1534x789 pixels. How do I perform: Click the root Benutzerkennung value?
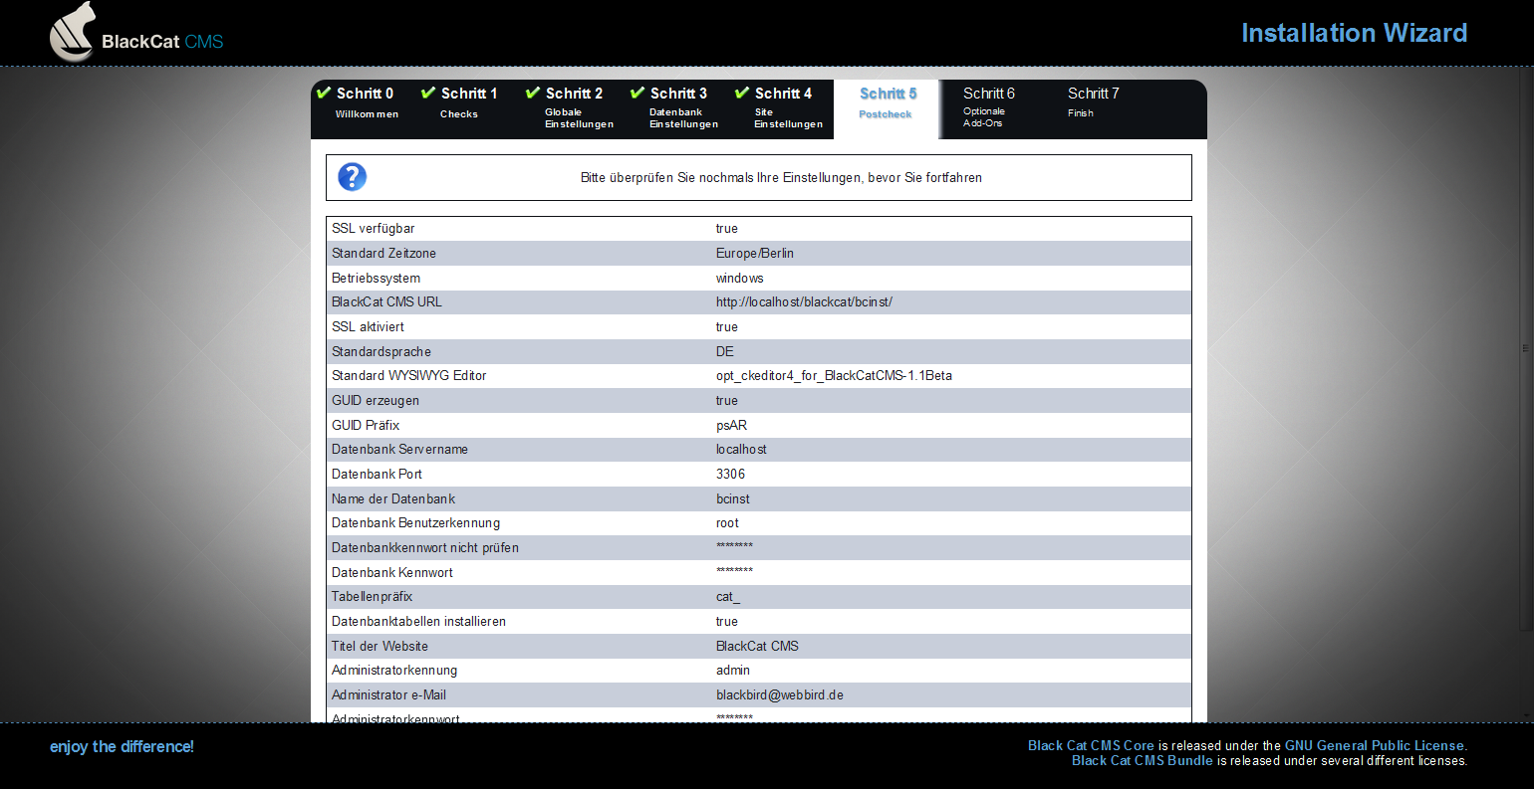[x=727, y=523]
